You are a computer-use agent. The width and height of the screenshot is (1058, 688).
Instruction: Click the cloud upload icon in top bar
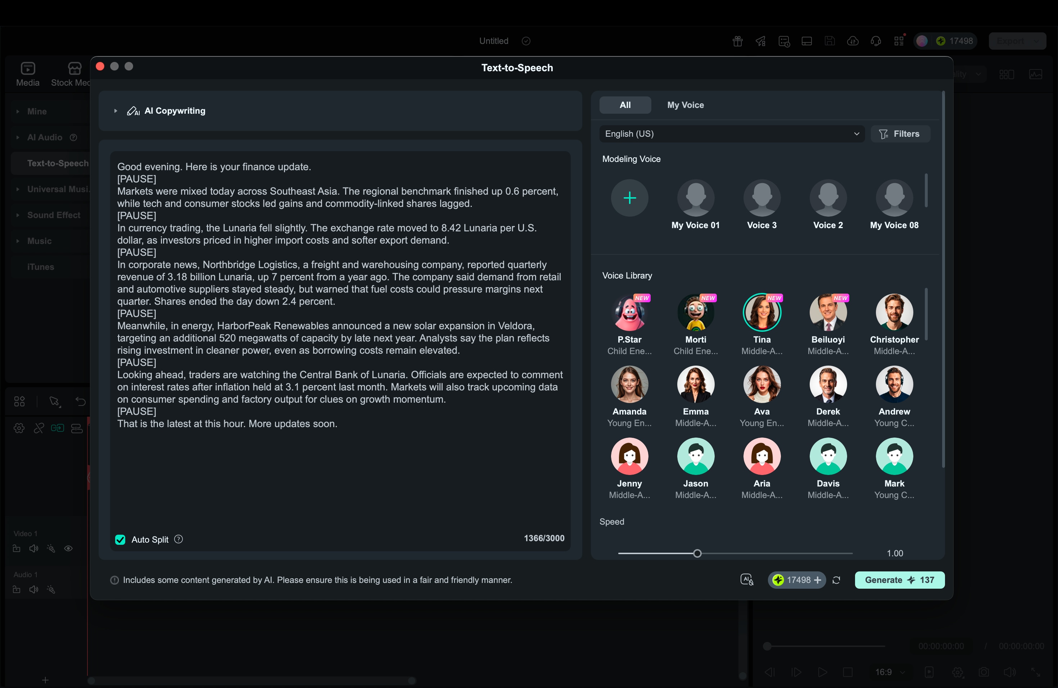click(x=853, y=41)
